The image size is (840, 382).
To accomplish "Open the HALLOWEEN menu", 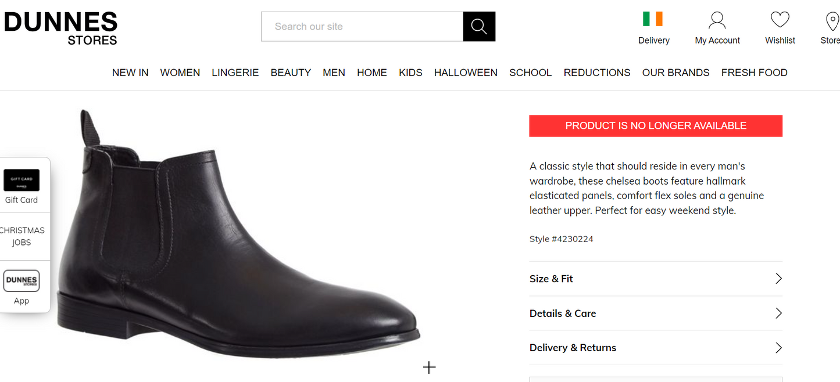I will point(465,72).
